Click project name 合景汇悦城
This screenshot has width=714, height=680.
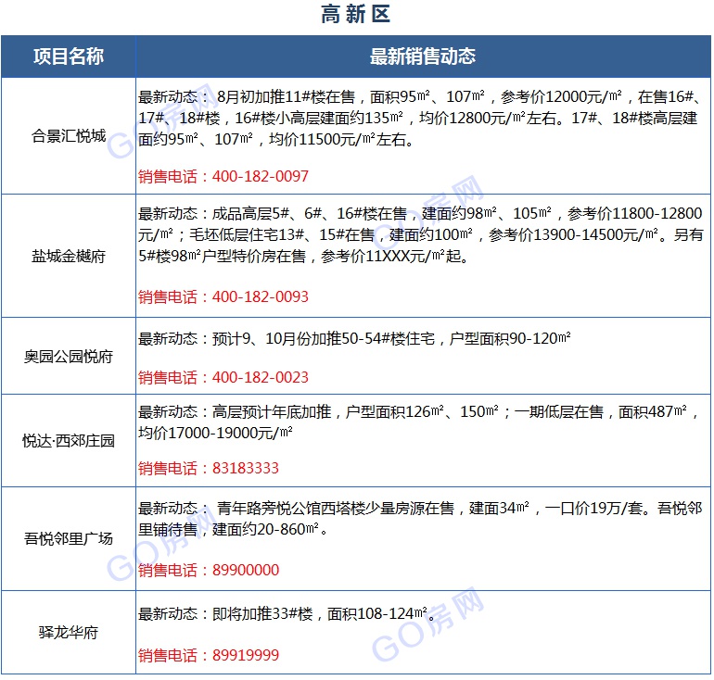(69, 135)
